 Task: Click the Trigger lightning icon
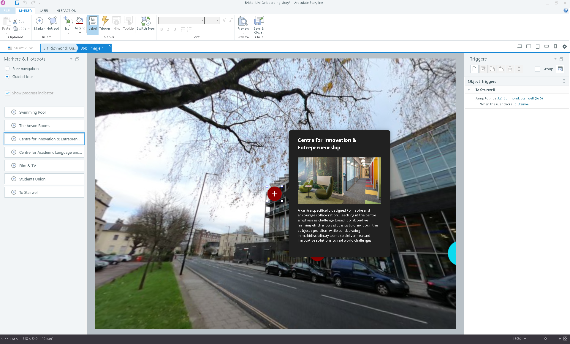104,23
